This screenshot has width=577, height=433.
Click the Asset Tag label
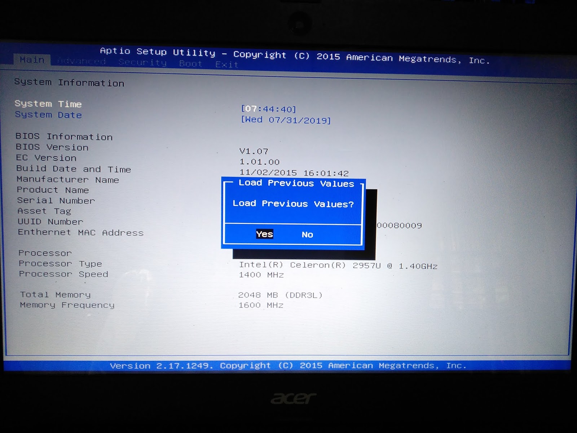(44, 211)
